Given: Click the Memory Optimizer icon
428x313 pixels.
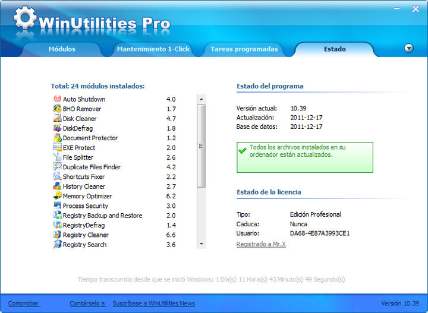Looking at the screenshot, I should [x=57, y=196].
